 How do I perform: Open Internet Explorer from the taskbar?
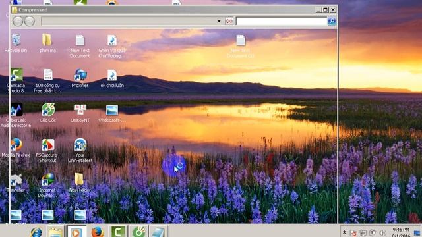point(36,232)
